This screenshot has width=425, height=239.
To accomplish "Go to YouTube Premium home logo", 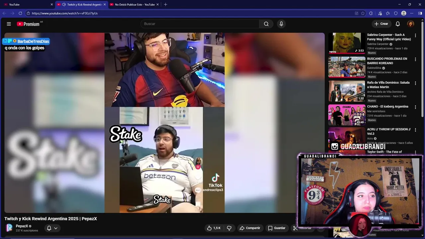I will [x=28, y=24].
